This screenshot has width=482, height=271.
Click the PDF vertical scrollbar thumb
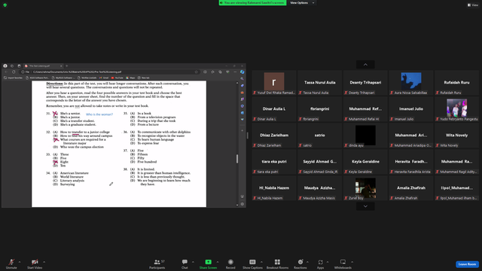(237, 159)
